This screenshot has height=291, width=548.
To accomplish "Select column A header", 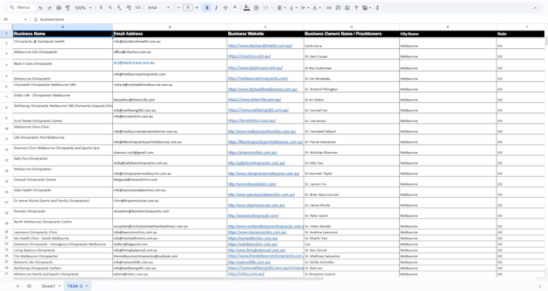I will coord(63,27).
